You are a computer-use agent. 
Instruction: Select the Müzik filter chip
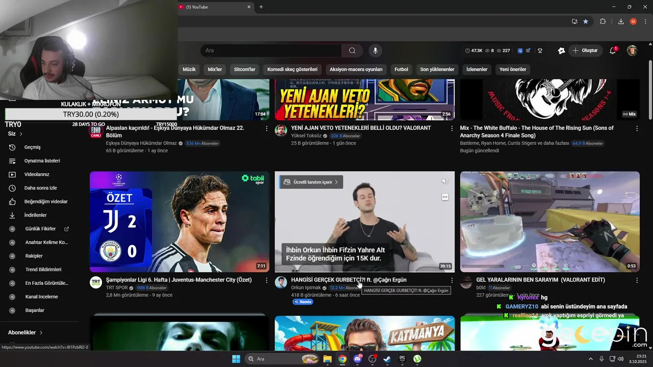pos(189,69)
